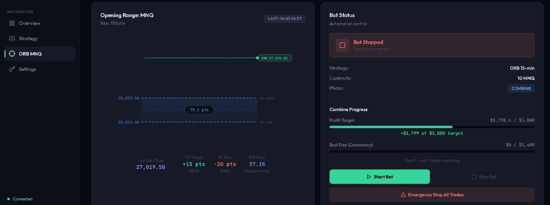Click the SL Risk -20 pts value
The width and height of the screenshot is (550, 205).
[x=225, y=164]
